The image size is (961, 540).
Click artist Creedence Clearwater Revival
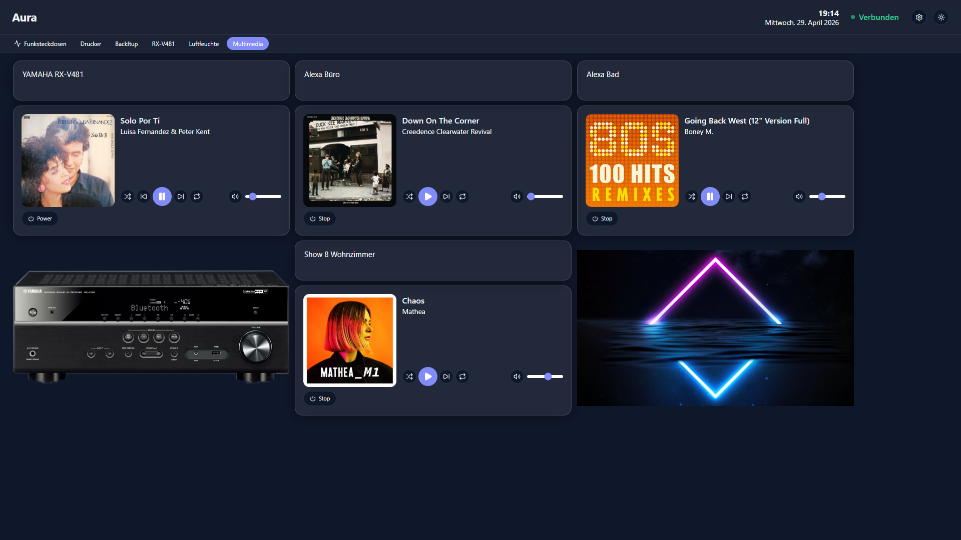(x=447, y=132)
